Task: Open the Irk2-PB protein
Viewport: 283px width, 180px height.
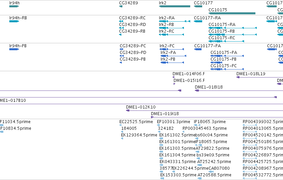Action: pos(172,63)
